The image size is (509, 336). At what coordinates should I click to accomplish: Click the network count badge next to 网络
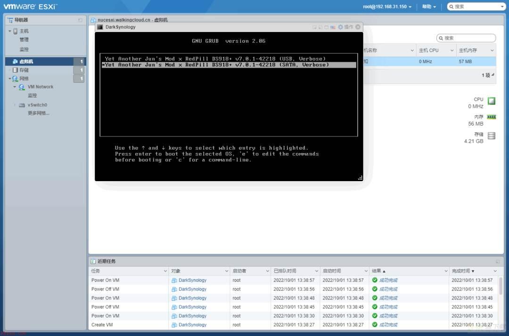pos(79,79)
